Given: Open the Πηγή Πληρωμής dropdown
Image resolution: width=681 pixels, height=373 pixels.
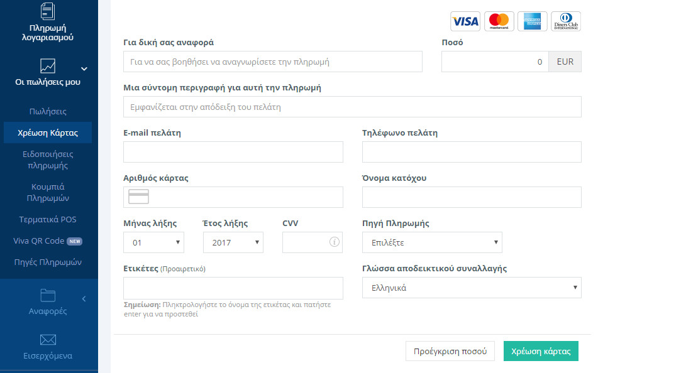Looking at the screenshot, I should [x=432, y=242].
